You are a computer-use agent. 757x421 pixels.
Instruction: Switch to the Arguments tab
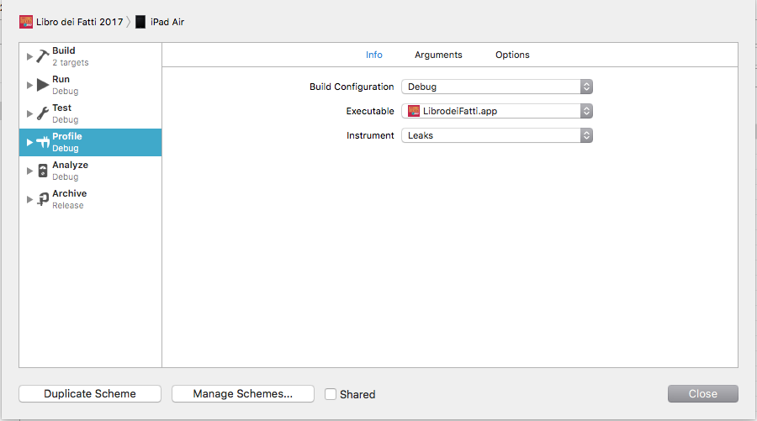438,55
